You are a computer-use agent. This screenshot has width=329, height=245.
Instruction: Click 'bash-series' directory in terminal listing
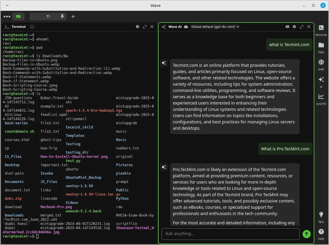coord(16,123)
